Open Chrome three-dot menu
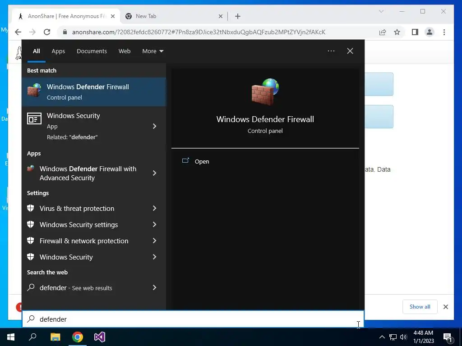 pyautogui.click(x=444, y=32)
